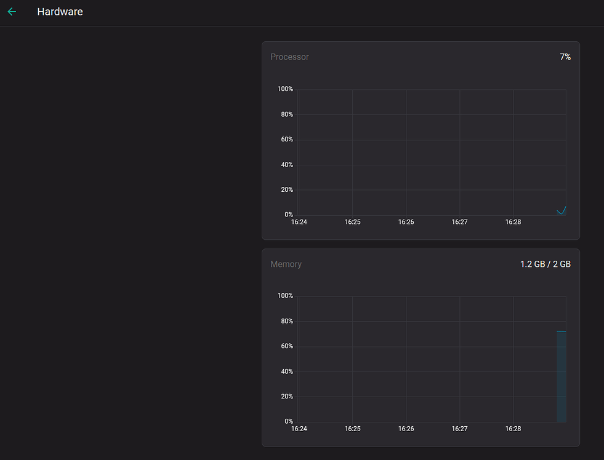Click the 0% axis label in Processor chart
The height and width of the screenshot is (460, 604).
pos(289,215)
